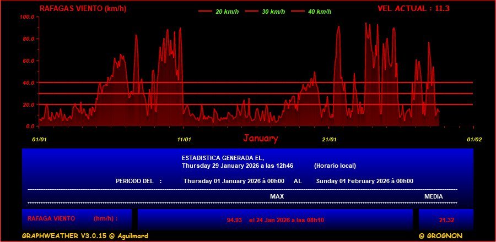
Task: Select the MEDIA column header
Action: [x=433, y=196]
